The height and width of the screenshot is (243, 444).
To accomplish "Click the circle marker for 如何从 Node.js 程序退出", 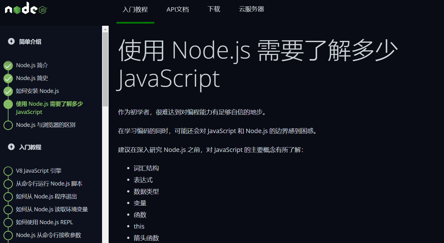I will pos(8,197).
